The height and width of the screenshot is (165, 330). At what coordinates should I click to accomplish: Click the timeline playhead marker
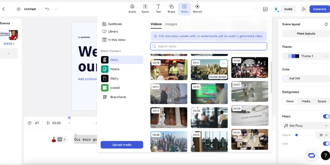pyautogui.click(x=69, y=118)
